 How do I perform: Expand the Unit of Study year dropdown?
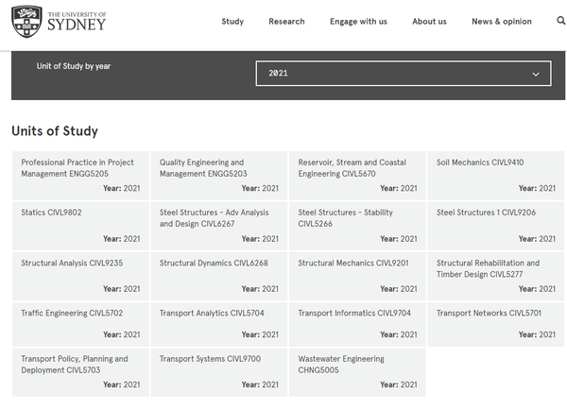(404, 74)
